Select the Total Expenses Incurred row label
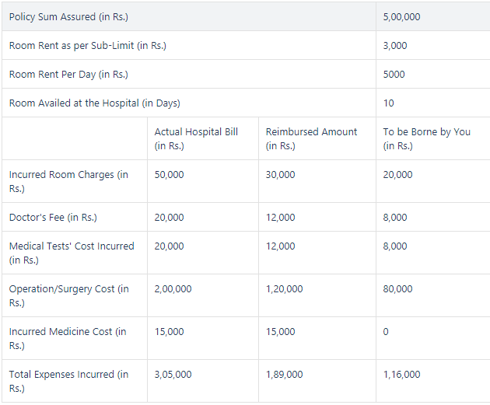This screenshot has height=405, width=490. coord(68,381)
